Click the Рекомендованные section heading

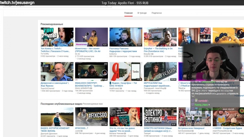[52, 24]
